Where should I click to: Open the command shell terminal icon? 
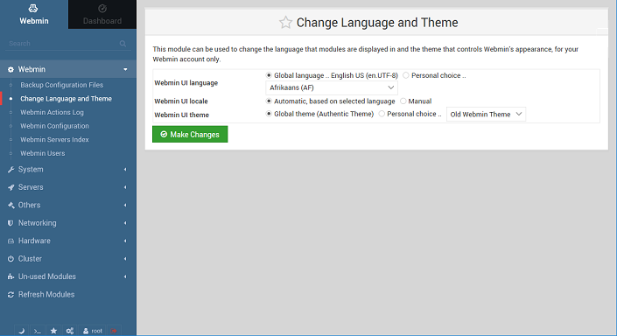point(38,331)
